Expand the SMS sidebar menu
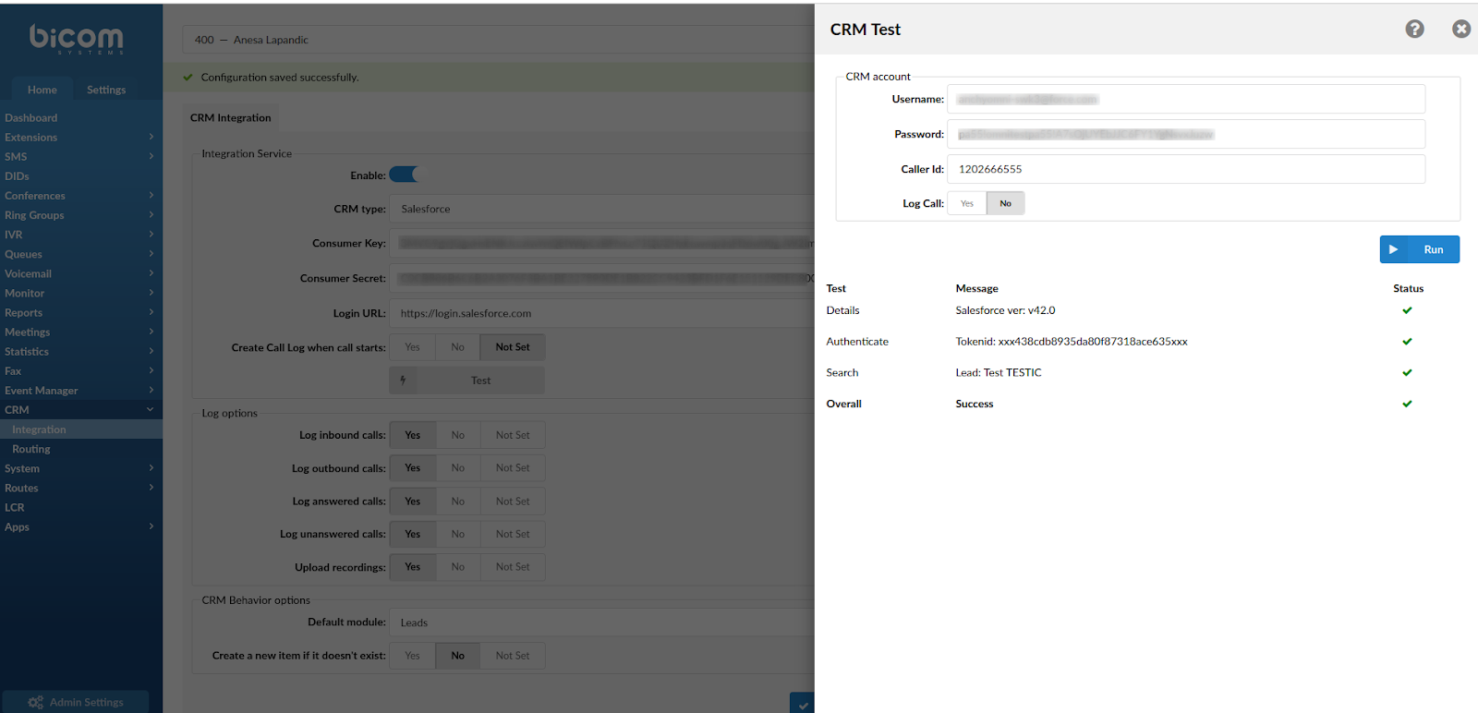Screen dimensions: 1478x713 click(79, 157)
